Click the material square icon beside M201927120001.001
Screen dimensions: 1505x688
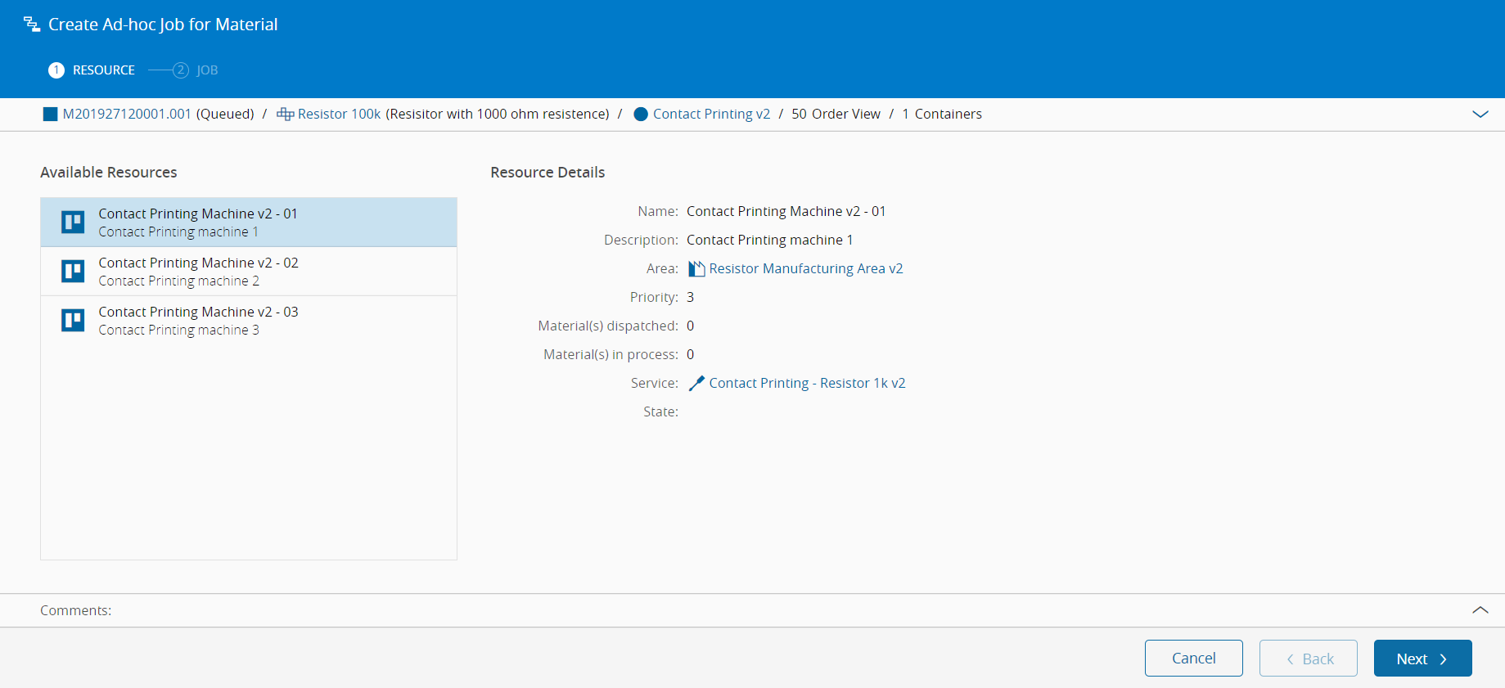coord(51,115)
